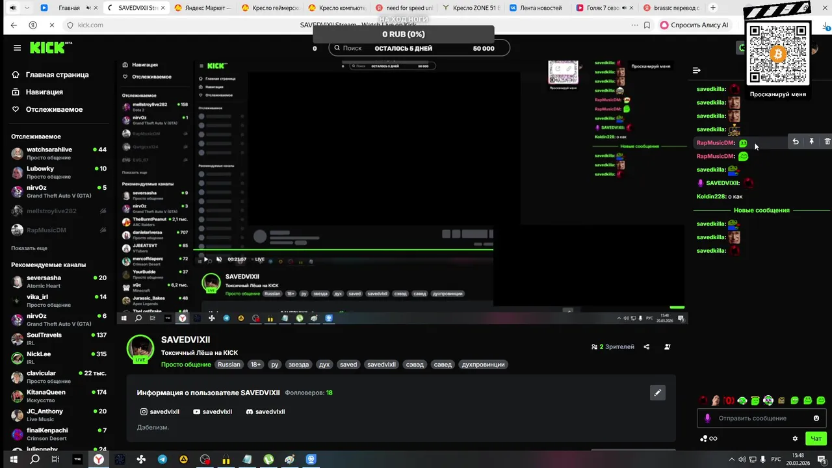Click the Новые сообщения divider
The image size is (832, 468).
(x=761, y=211)
